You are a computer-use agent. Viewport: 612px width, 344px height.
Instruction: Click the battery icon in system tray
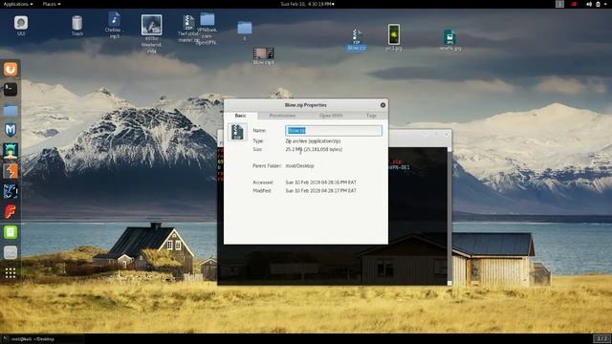598,4
